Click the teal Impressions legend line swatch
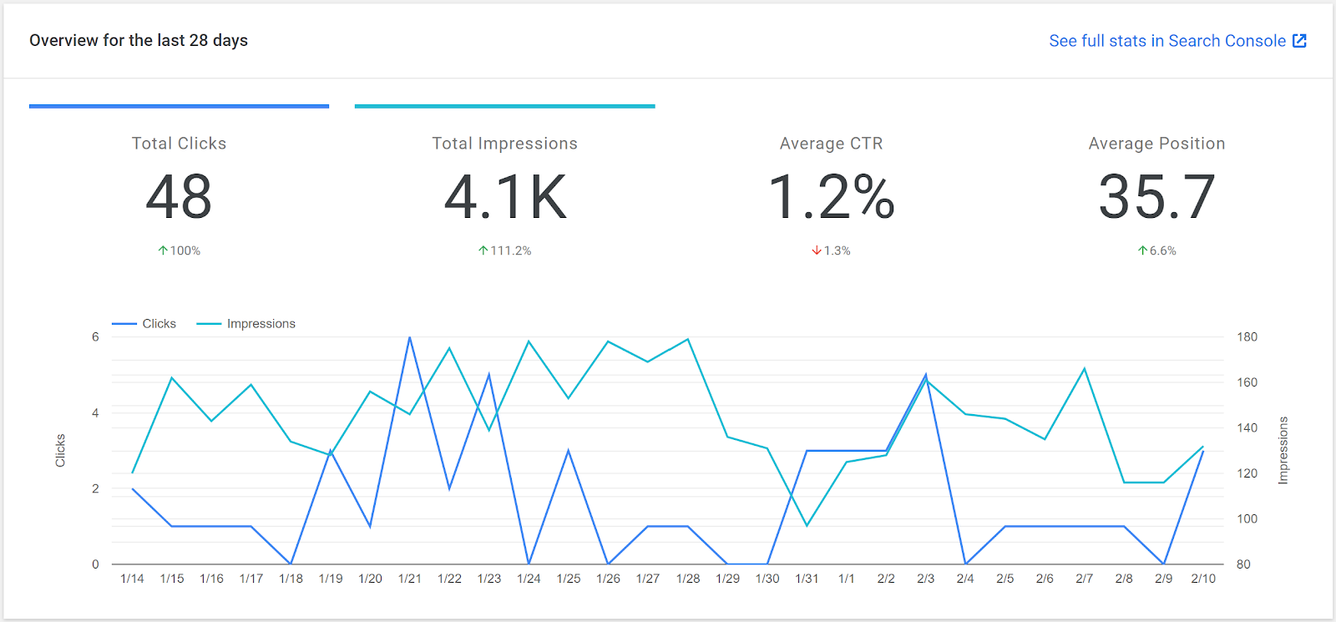 click(x=209, y=324)
